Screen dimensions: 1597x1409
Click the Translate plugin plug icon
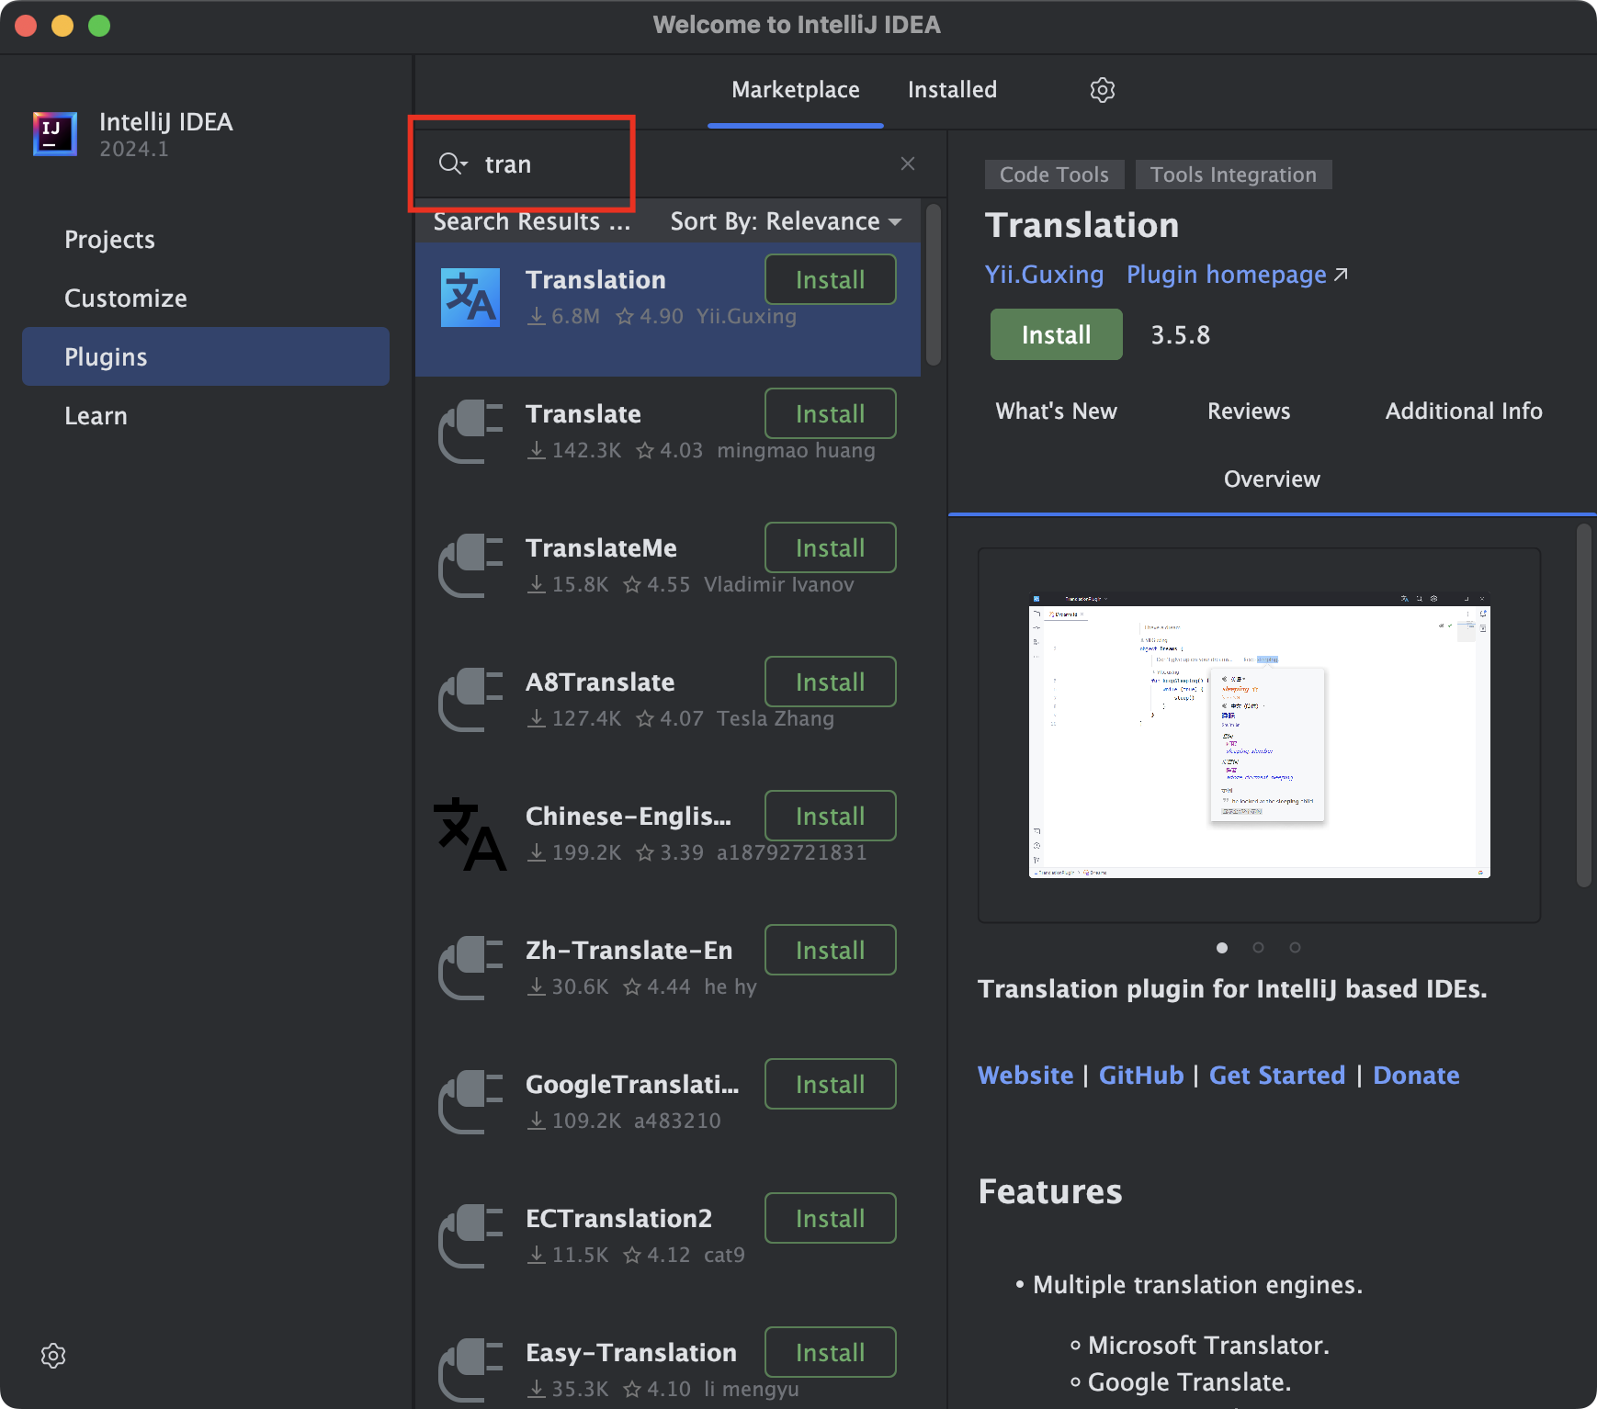[470, 432]
